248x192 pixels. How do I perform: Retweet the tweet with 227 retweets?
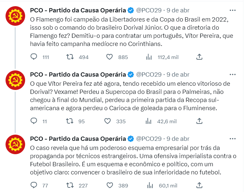pos(70,185)
